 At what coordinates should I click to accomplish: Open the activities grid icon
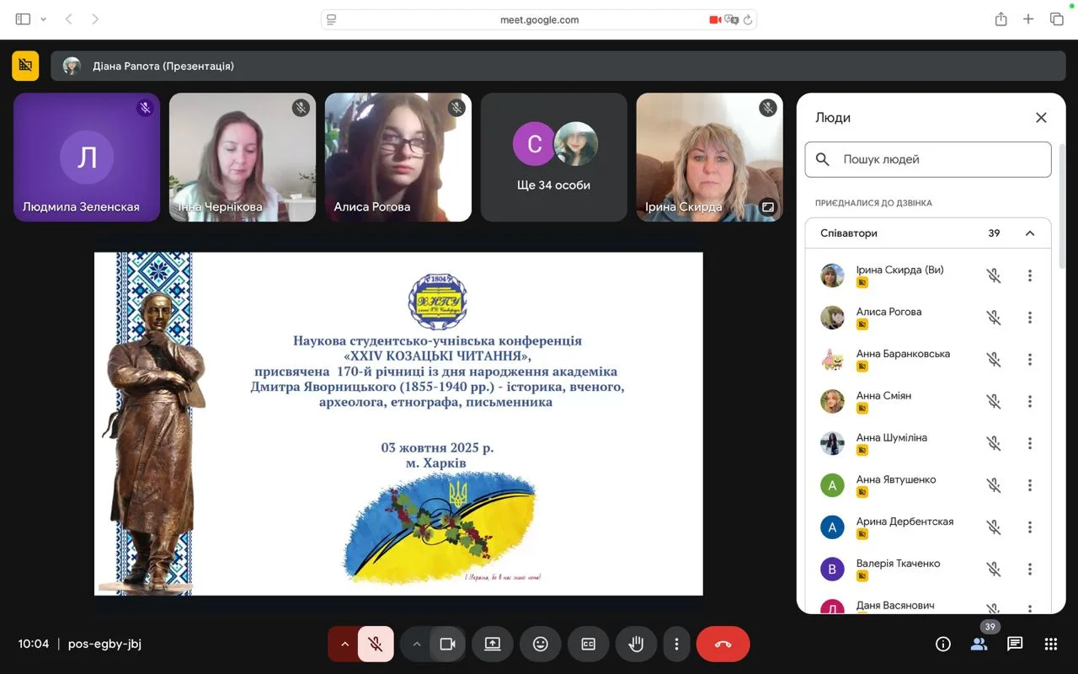[x=1050, y=645]
